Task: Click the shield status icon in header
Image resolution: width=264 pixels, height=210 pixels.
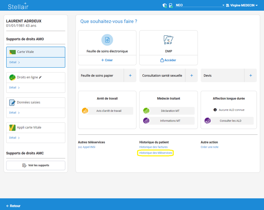Action: coord(165,5)
